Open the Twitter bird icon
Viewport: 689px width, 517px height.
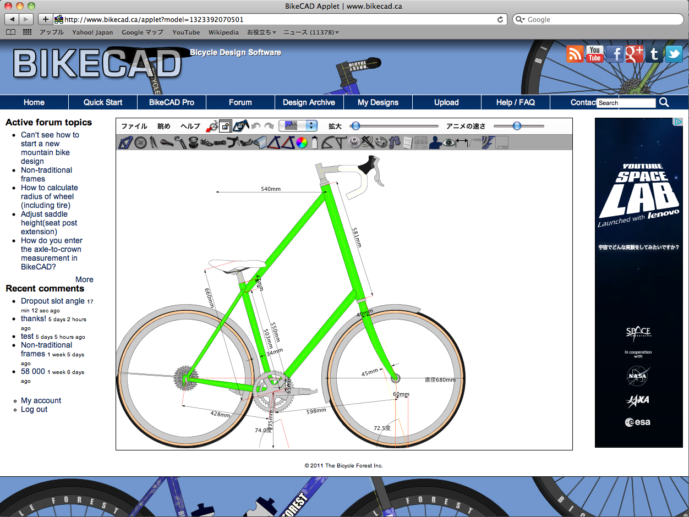pyautogui.click(x=674, y=53)
